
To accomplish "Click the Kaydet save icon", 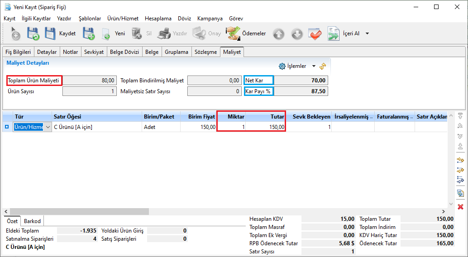I will point(50,33).
